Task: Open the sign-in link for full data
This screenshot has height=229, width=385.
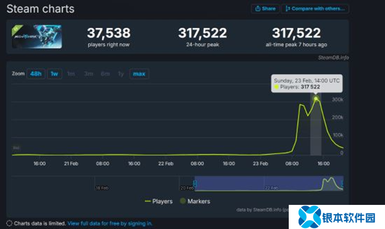Action: 110,223
